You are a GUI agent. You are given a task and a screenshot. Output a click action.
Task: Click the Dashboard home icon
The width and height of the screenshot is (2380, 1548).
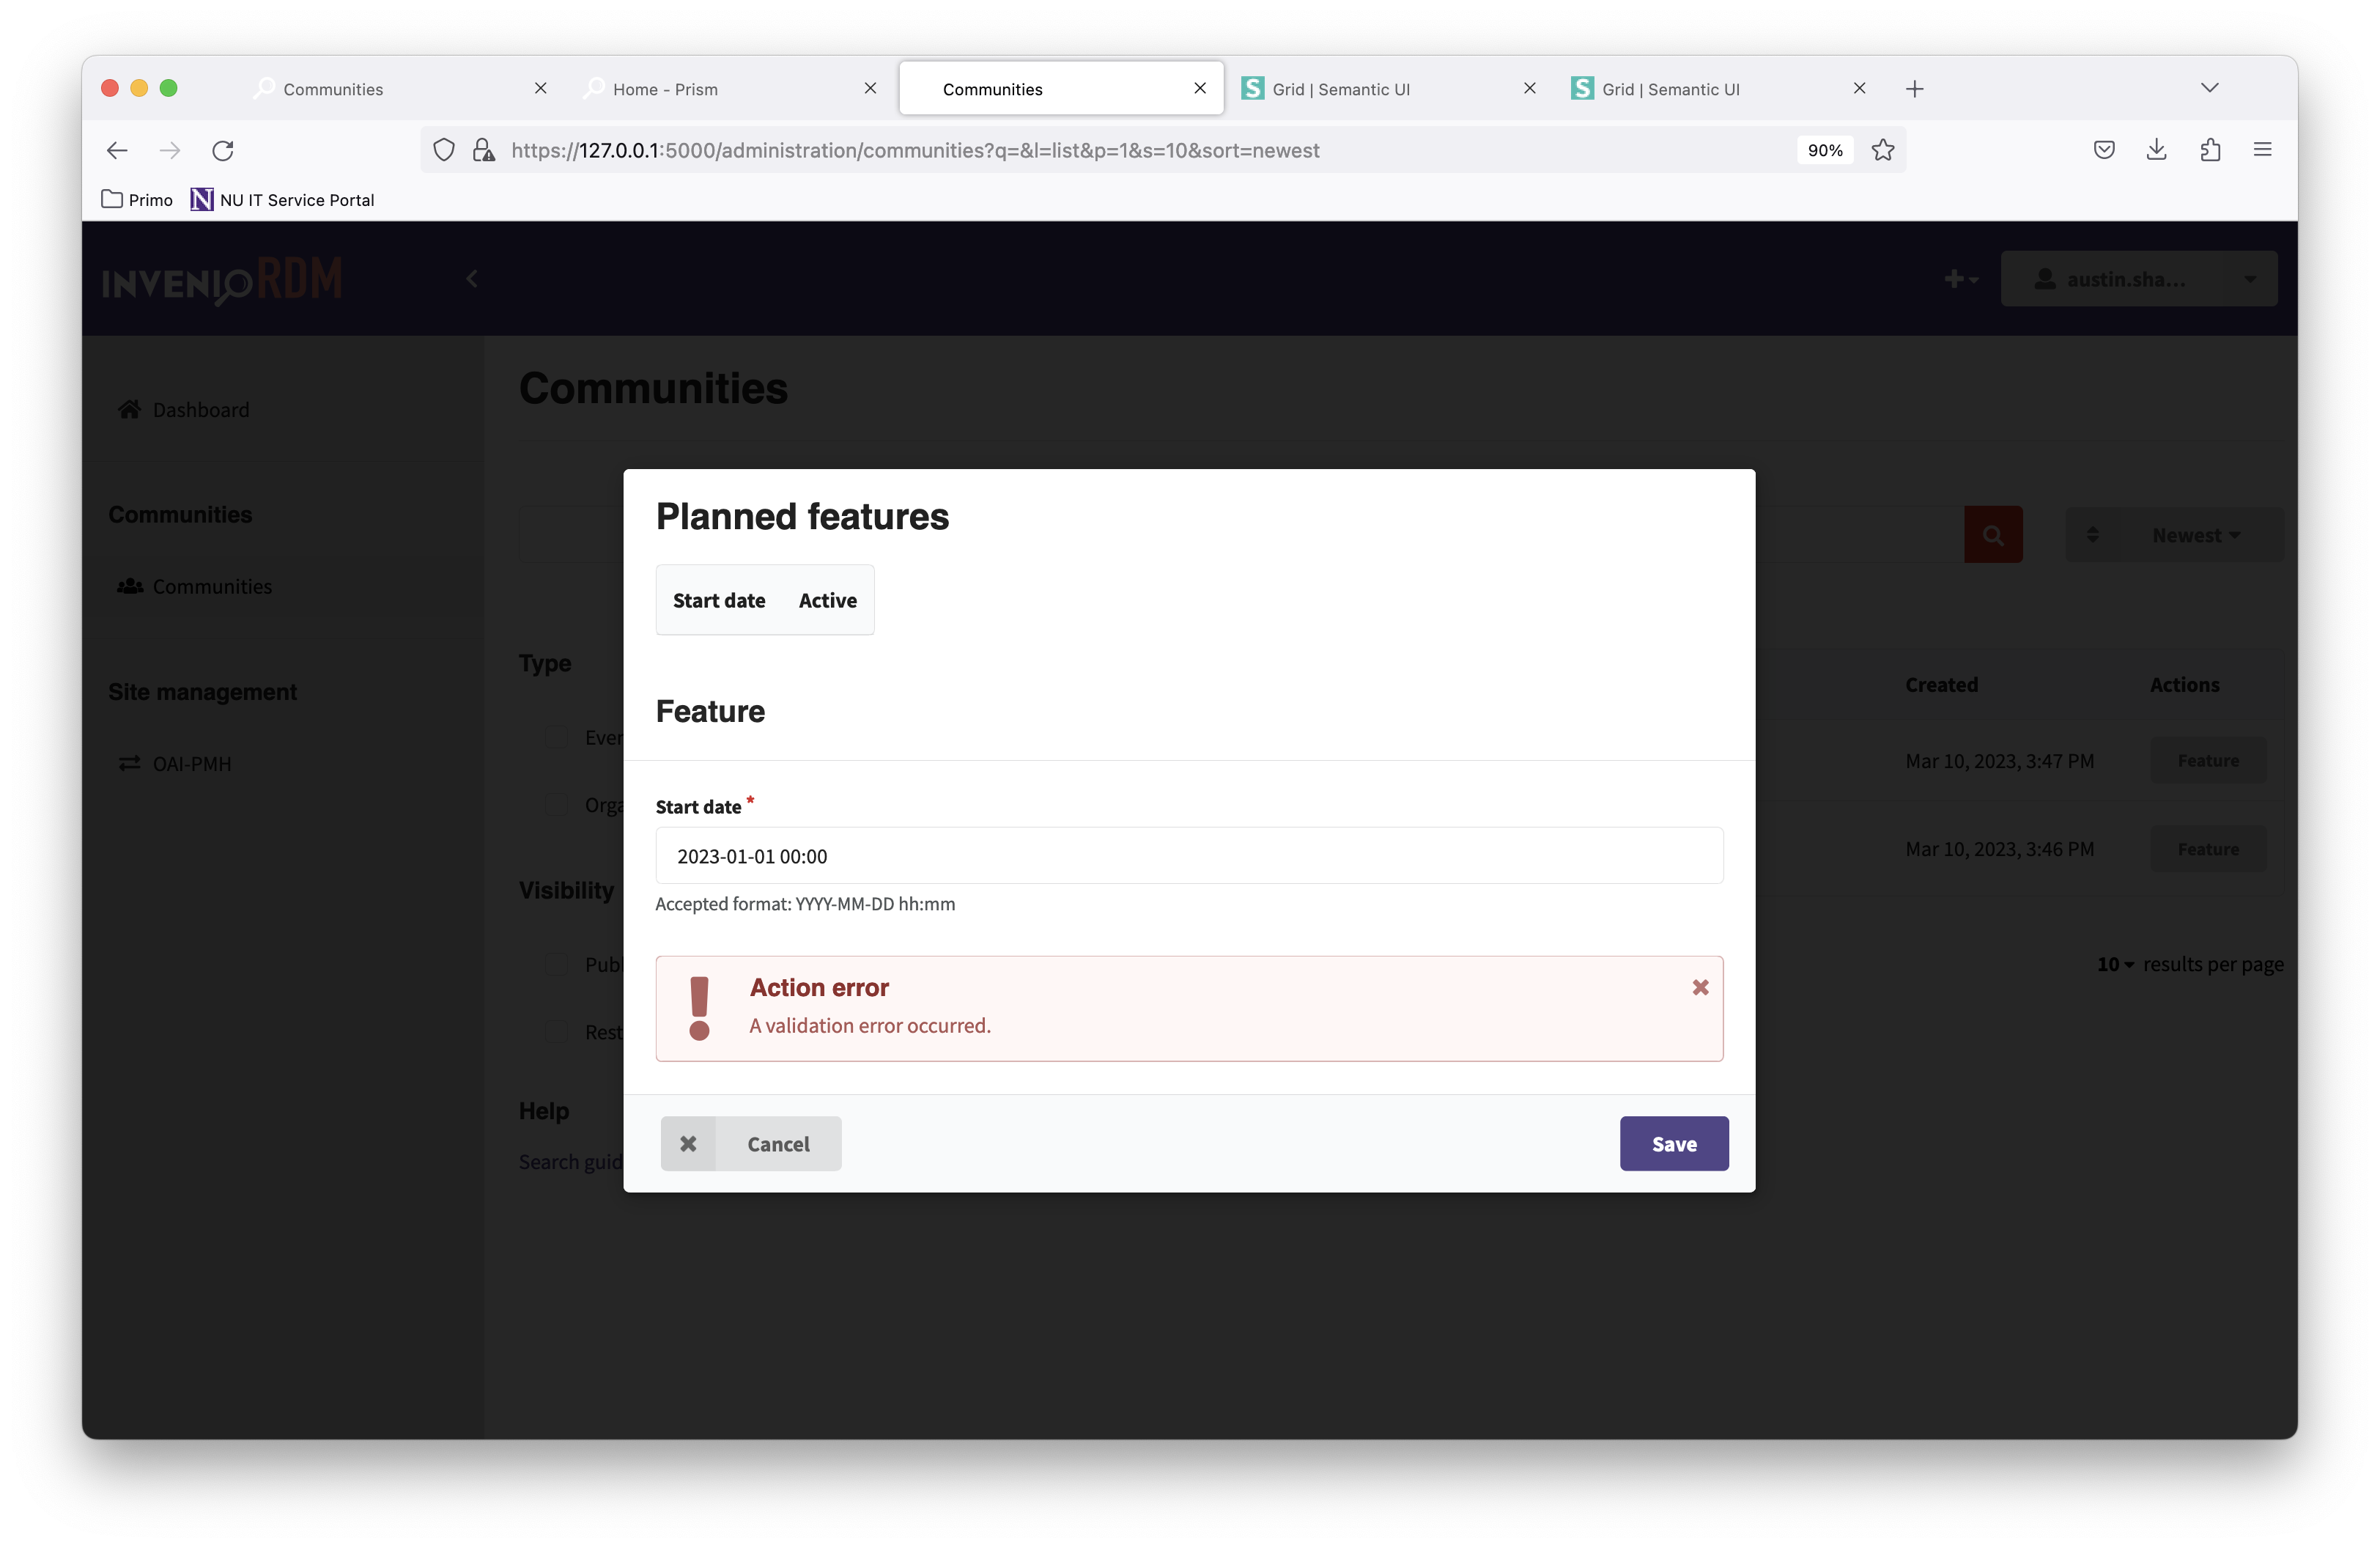point(129,409)
